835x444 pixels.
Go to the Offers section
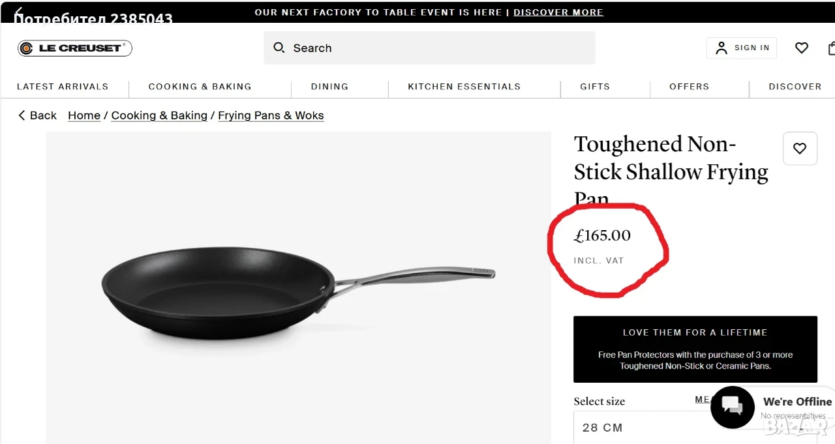point(689,86)
